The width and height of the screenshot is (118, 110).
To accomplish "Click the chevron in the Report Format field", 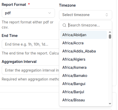I will coord(50,13).
